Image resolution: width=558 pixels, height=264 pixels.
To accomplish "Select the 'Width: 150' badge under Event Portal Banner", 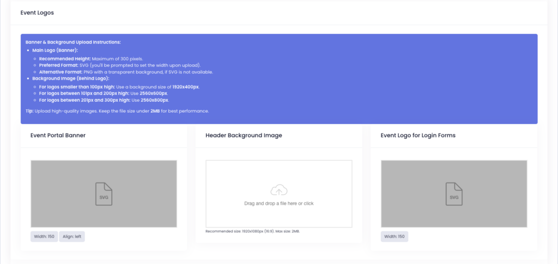I will click(x=44, y=237).
